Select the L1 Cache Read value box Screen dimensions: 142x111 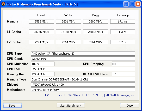point(41,32)
